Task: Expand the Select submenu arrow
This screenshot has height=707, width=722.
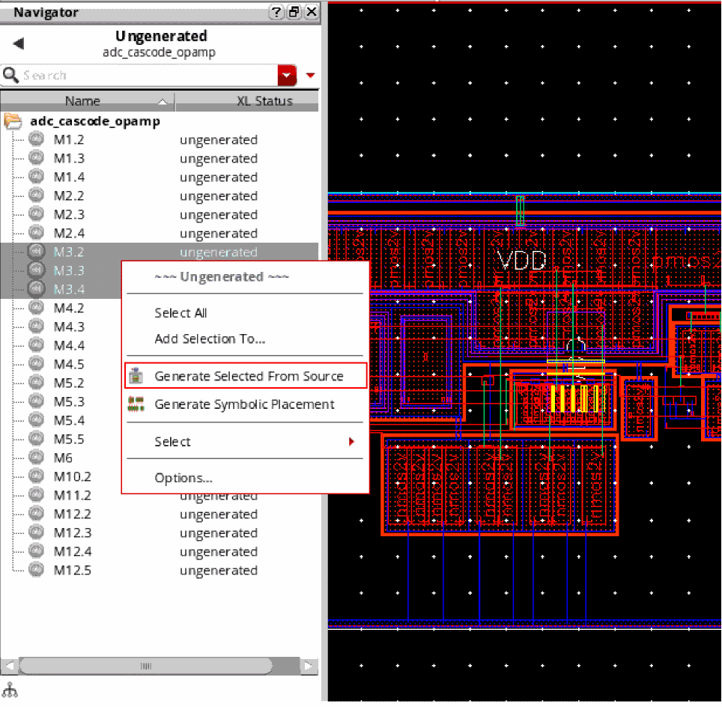Action: pyautogui.click(x=351, y=442)
